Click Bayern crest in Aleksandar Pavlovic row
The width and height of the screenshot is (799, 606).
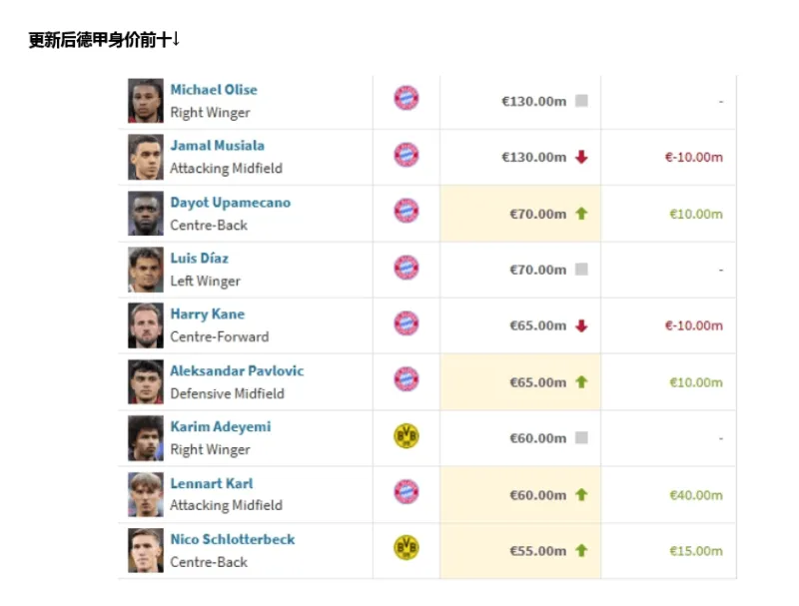coord(406,380)
